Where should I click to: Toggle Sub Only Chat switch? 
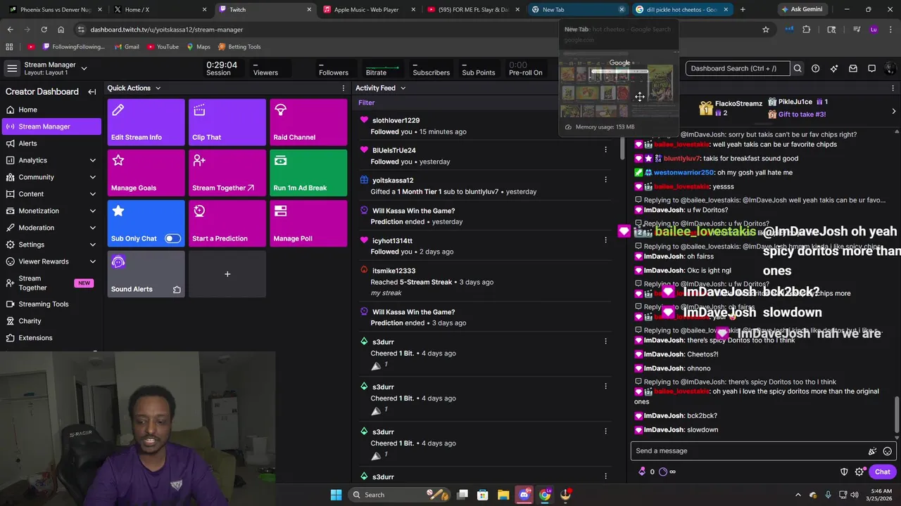point(172,238)
